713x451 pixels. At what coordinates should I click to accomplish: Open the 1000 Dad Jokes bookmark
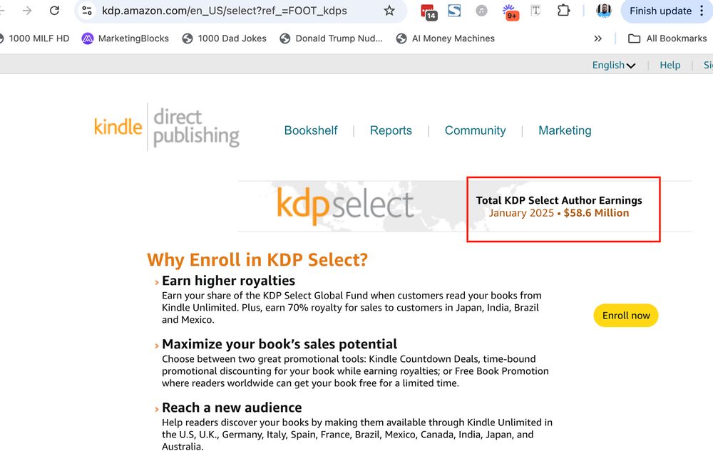pos(224,38)
